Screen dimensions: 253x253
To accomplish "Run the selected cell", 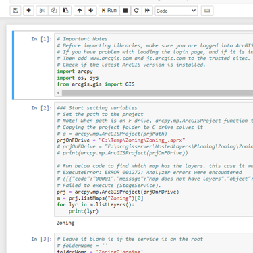I will [109, 11].
